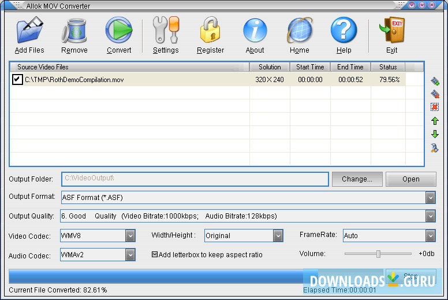The height and width of the screenshot is (300, 448).
Task: Click the Change... output folder button
Action: [357, 179]
